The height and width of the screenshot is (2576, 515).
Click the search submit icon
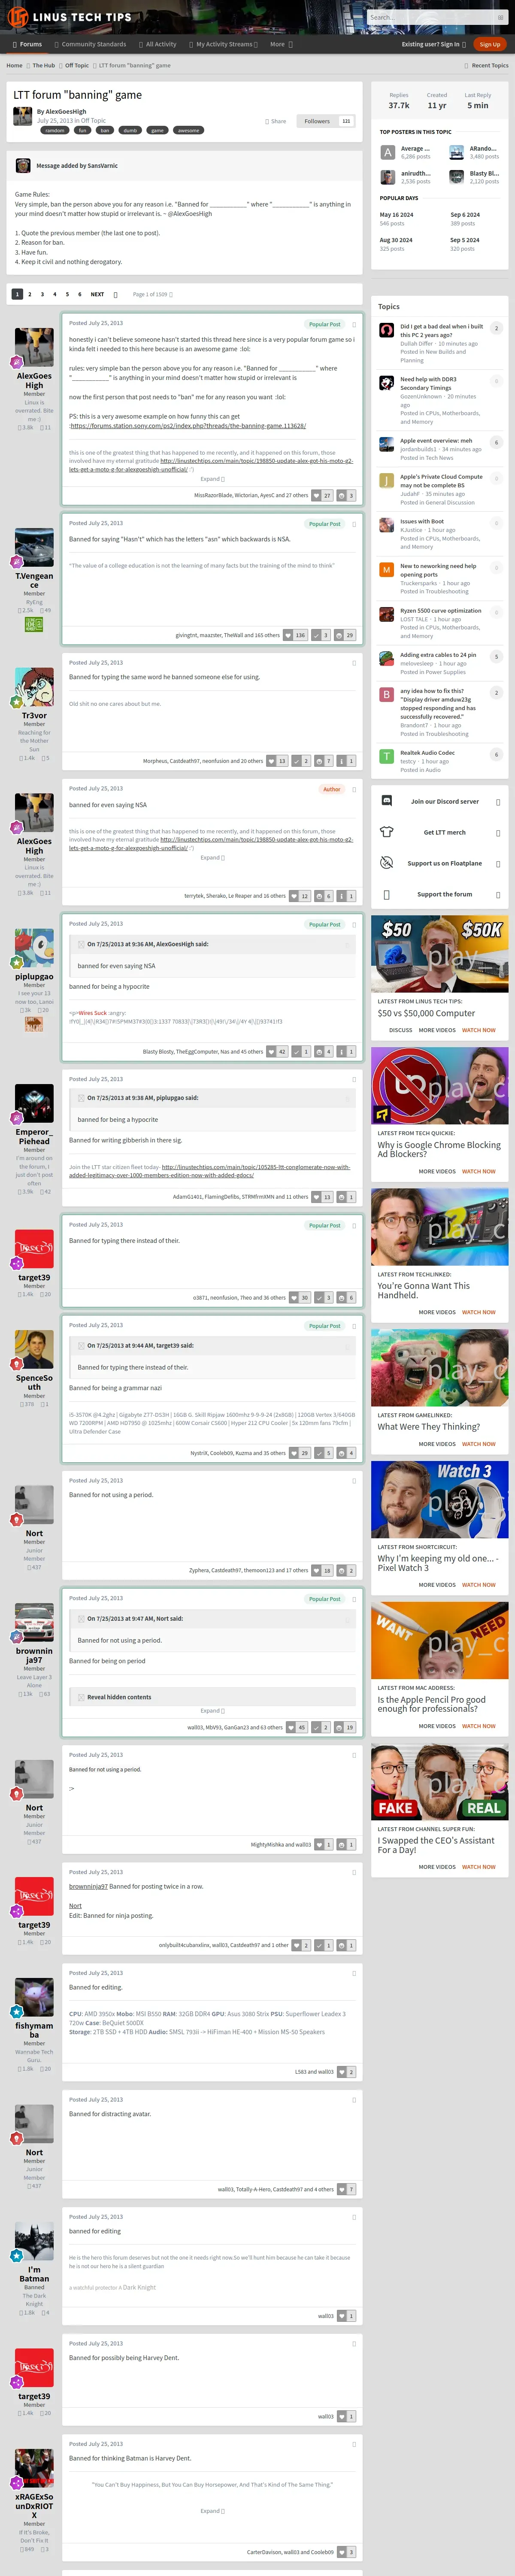tap(500, 17)
